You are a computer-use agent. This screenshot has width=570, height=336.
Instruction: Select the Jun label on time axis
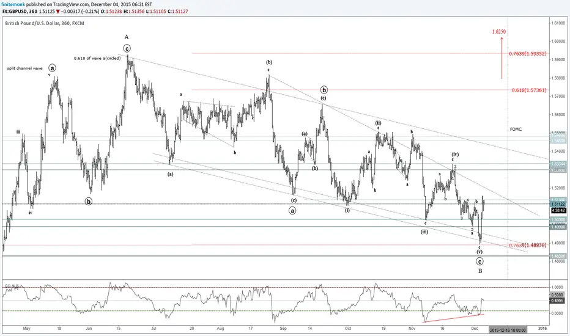click(x=89, y=329)
